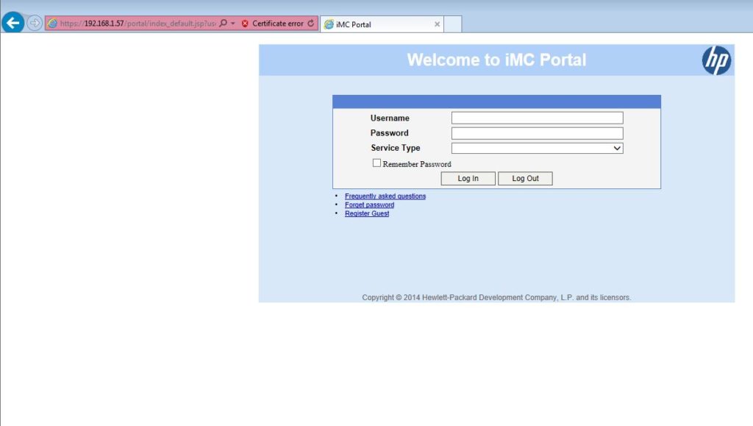Viewport: 753px width, 426px height.
Task: Click the search magnifier icon in address bar
Action: [x=224, y=23]
